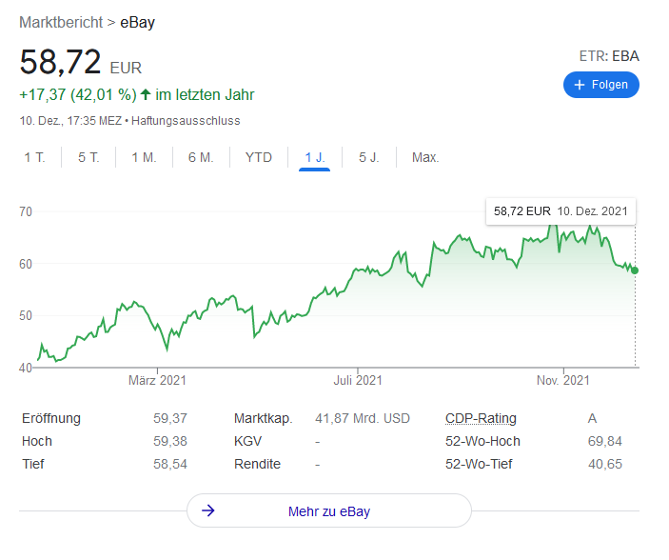Image resolution: width=669 pixels, height=560 pixels.
Task: Click the green up arrow trend icon
Action: (x=146, y=94)
